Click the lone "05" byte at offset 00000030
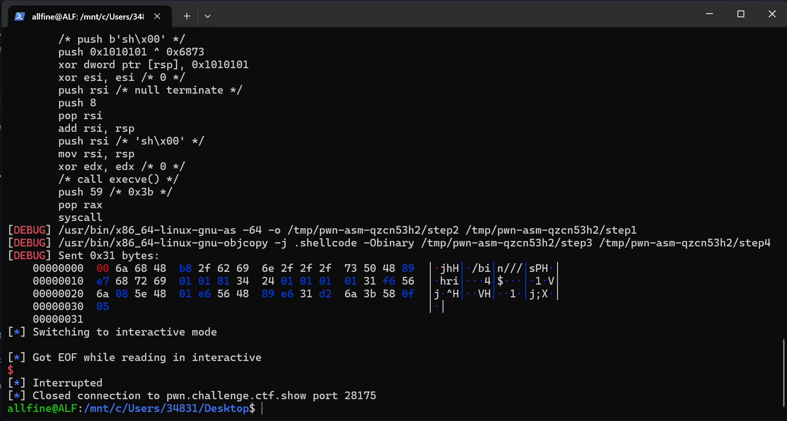 coord(103,306)
